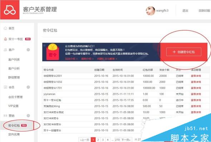The height and width of the screenshot is (142, 211).
Task: View details for the 非招商密令1656 row
Action: 196,82
